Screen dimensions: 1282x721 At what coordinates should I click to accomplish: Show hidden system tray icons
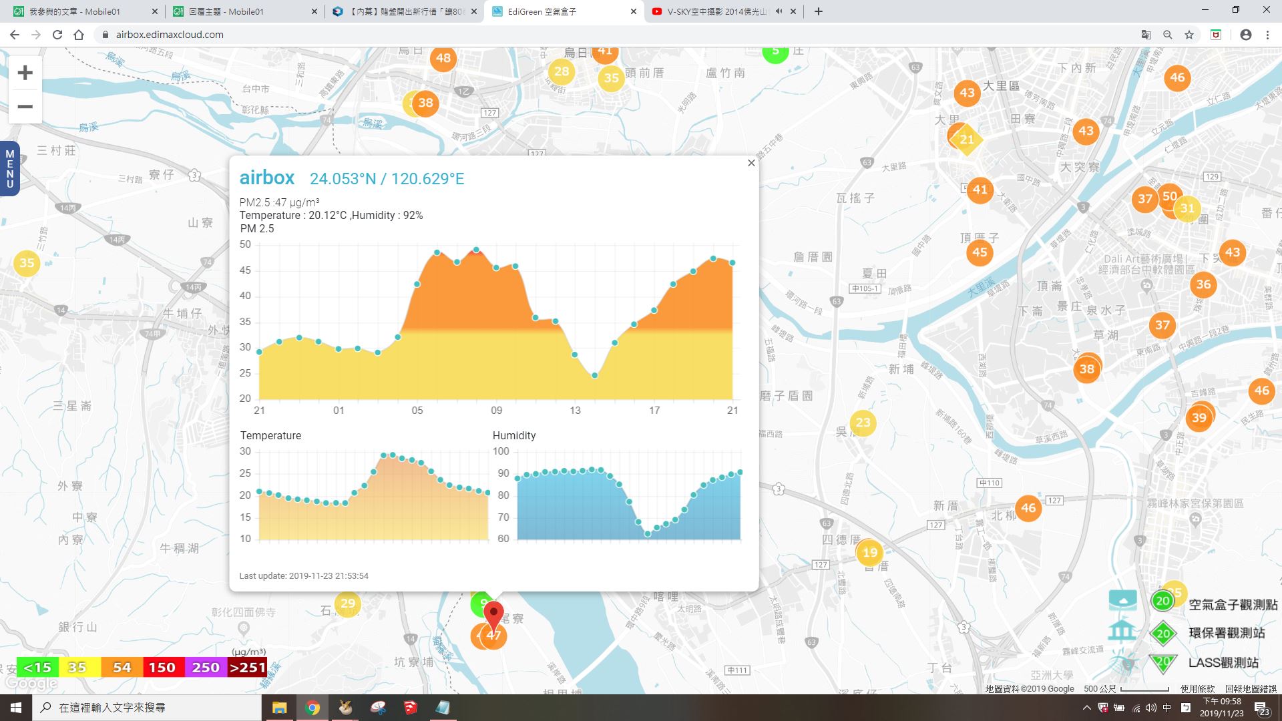(x=1086, y=708)
